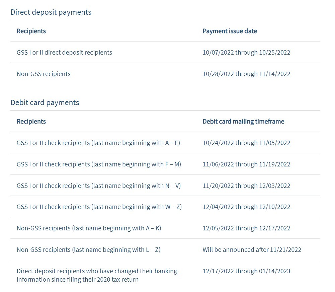The width and height of the screenshot is (335, 292).
Task: Click the "Debit card mailing timeframe" column header
Action: click(x=243, y=122)
